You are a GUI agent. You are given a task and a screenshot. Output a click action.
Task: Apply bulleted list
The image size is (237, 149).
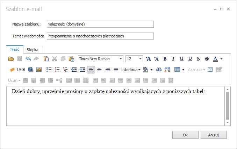[49, 70]
